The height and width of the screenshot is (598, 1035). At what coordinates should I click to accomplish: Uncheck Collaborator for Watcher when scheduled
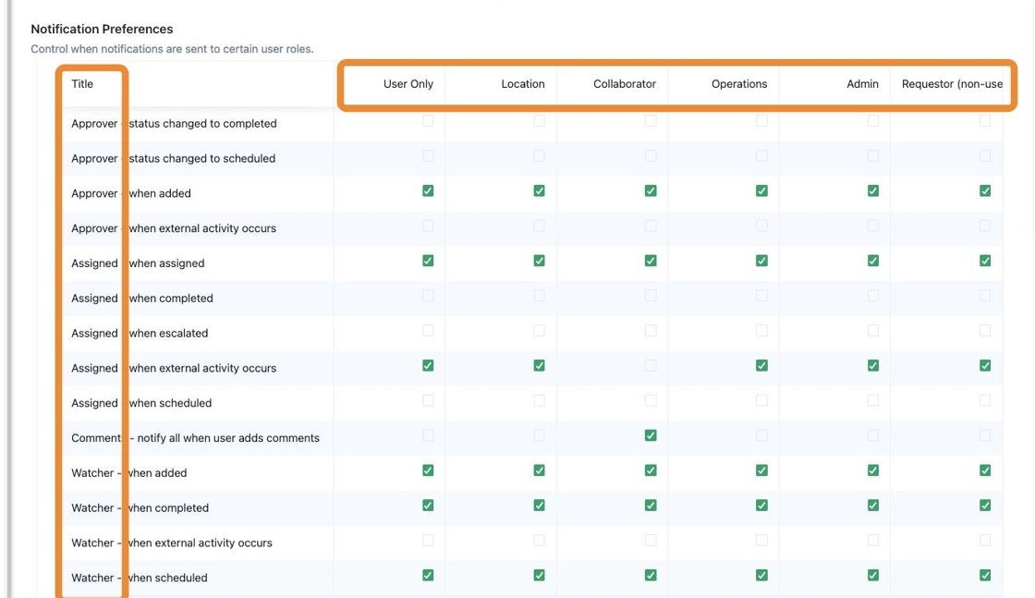651,576
